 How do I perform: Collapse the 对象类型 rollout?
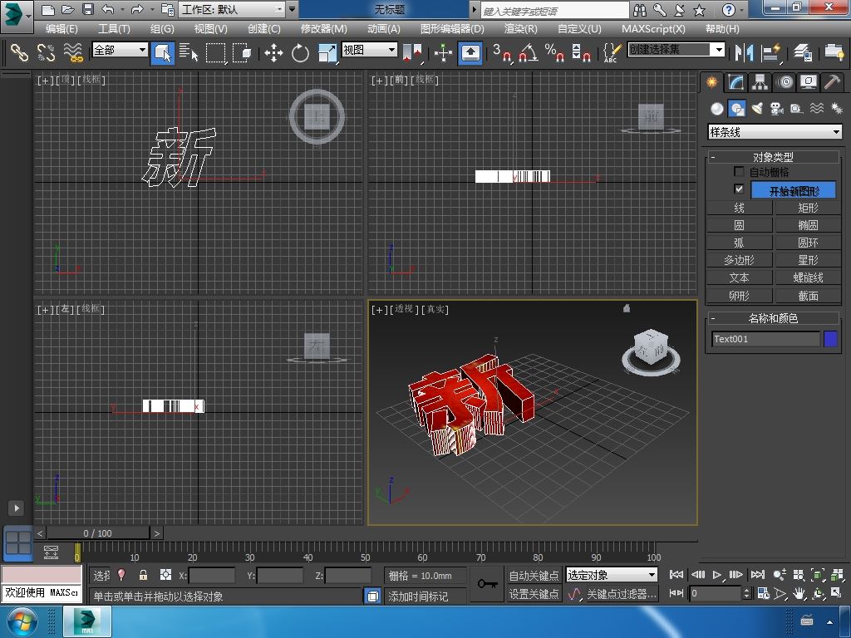773,157
